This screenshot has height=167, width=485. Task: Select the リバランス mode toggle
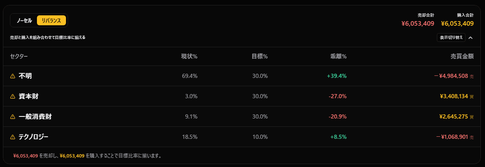tap(51, 20)
